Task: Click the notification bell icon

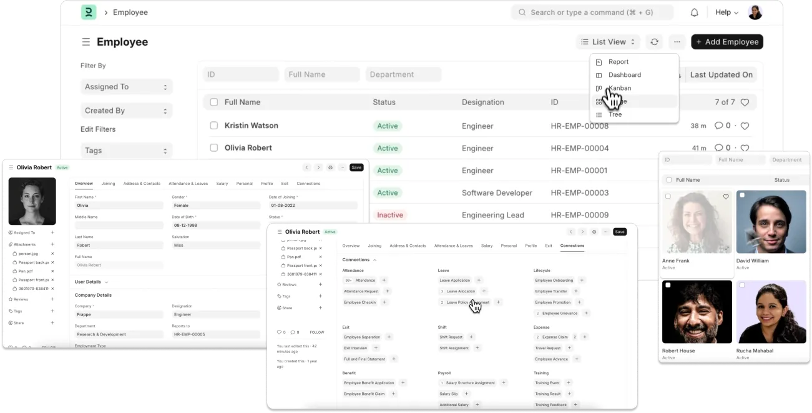Action: click(x=694, y=12)
